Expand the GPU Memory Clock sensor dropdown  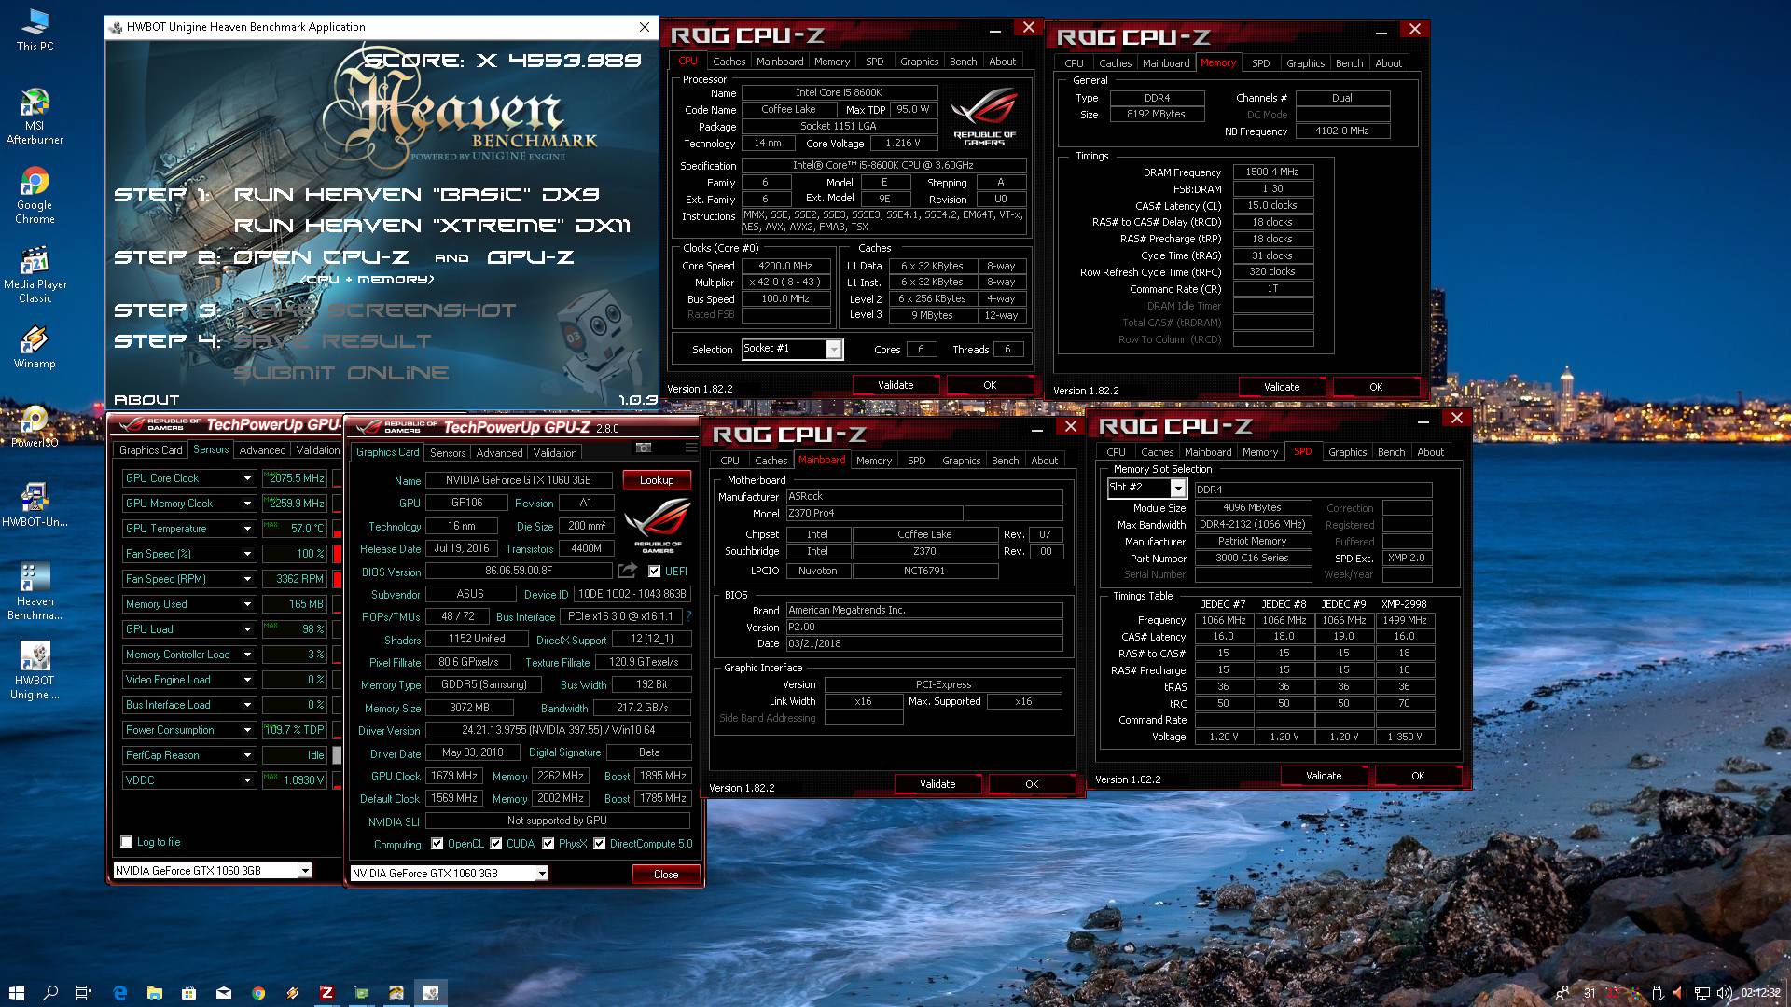[x=247, y=504]
